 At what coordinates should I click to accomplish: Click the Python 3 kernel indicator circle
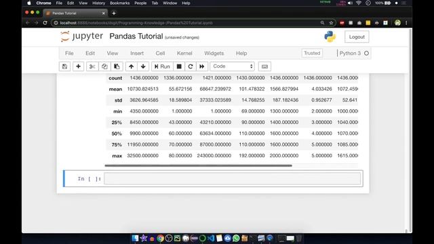[x=366, y=53]
